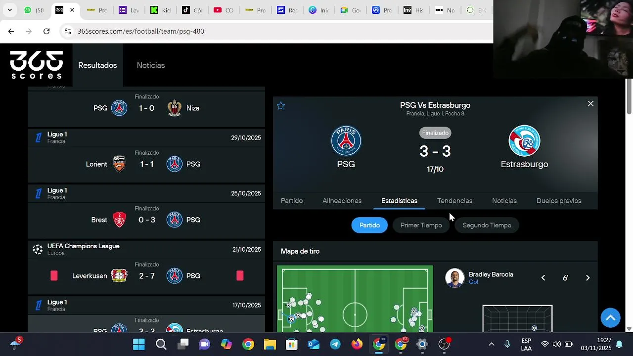Open Task View in the taskbar
Image resolution: width=633 pixels, height=356 pixels.
point(183,344)
